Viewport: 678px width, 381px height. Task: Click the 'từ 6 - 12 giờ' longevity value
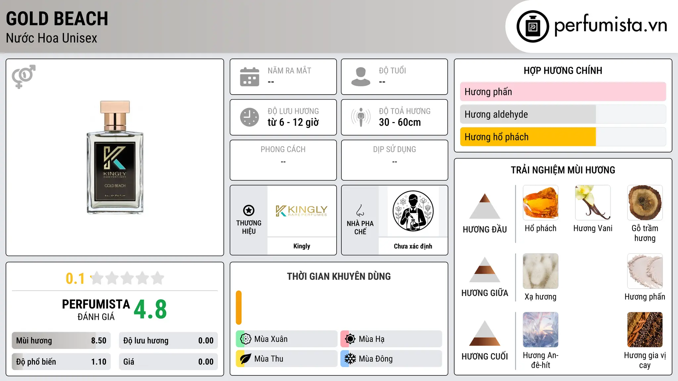[293, 122]
